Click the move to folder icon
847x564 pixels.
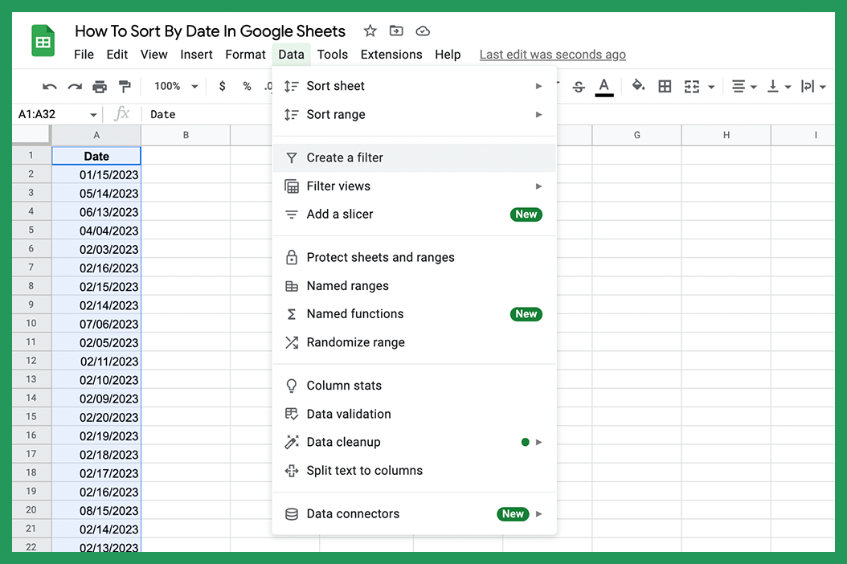(x=396, y=31)
